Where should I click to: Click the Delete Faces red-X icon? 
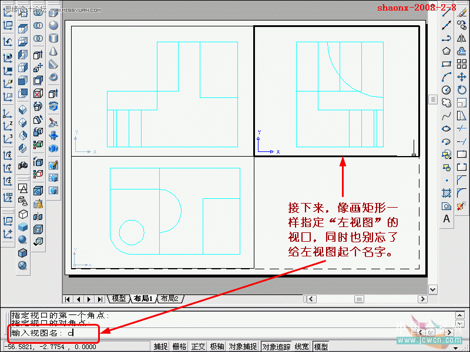click(x=38, y=94)
